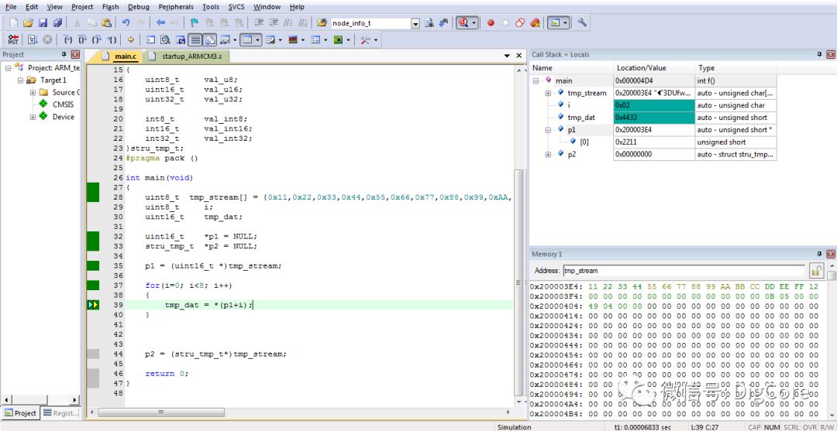Click the Type column header
The width and height of the screenshot is (837, 431).
[735, 67]
